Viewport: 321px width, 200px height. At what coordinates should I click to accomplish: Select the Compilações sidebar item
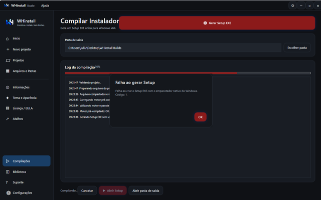coord(27,161)
